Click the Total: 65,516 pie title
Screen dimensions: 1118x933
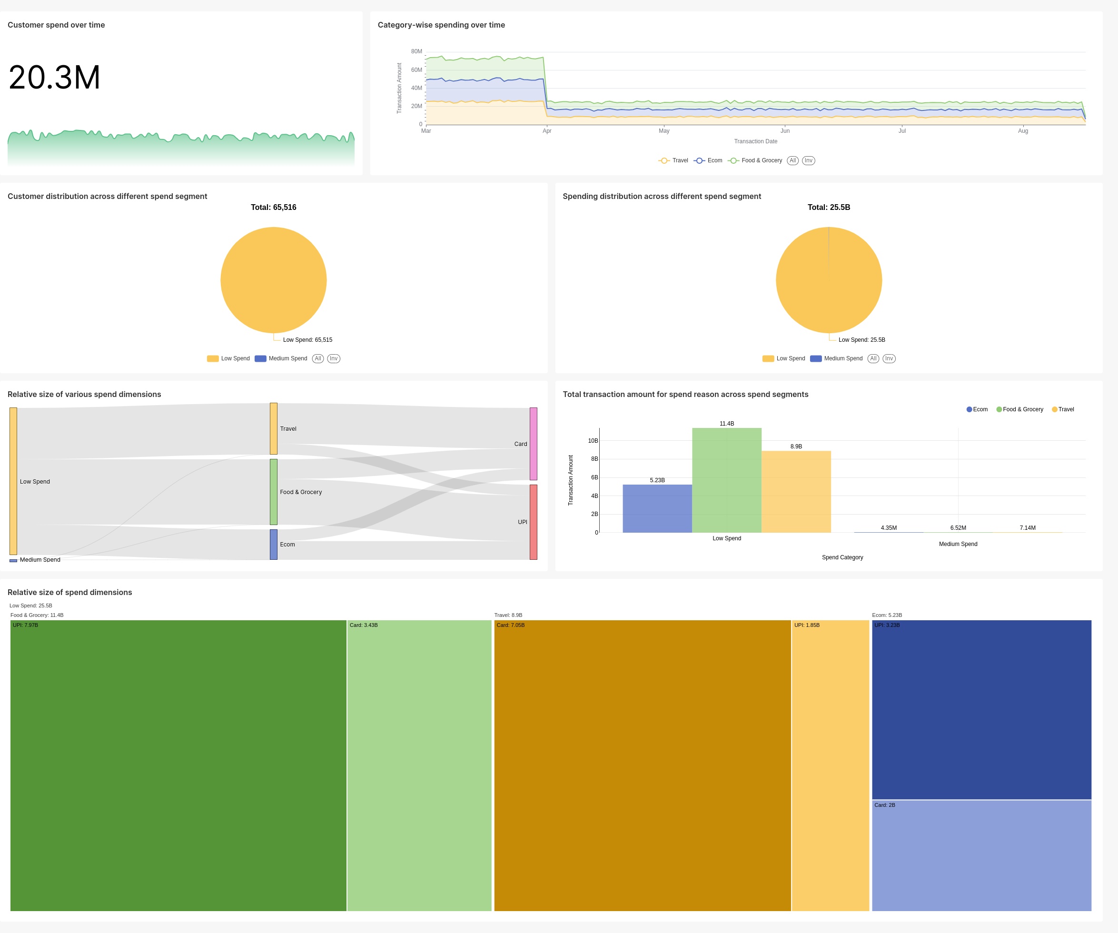point(274,207)
